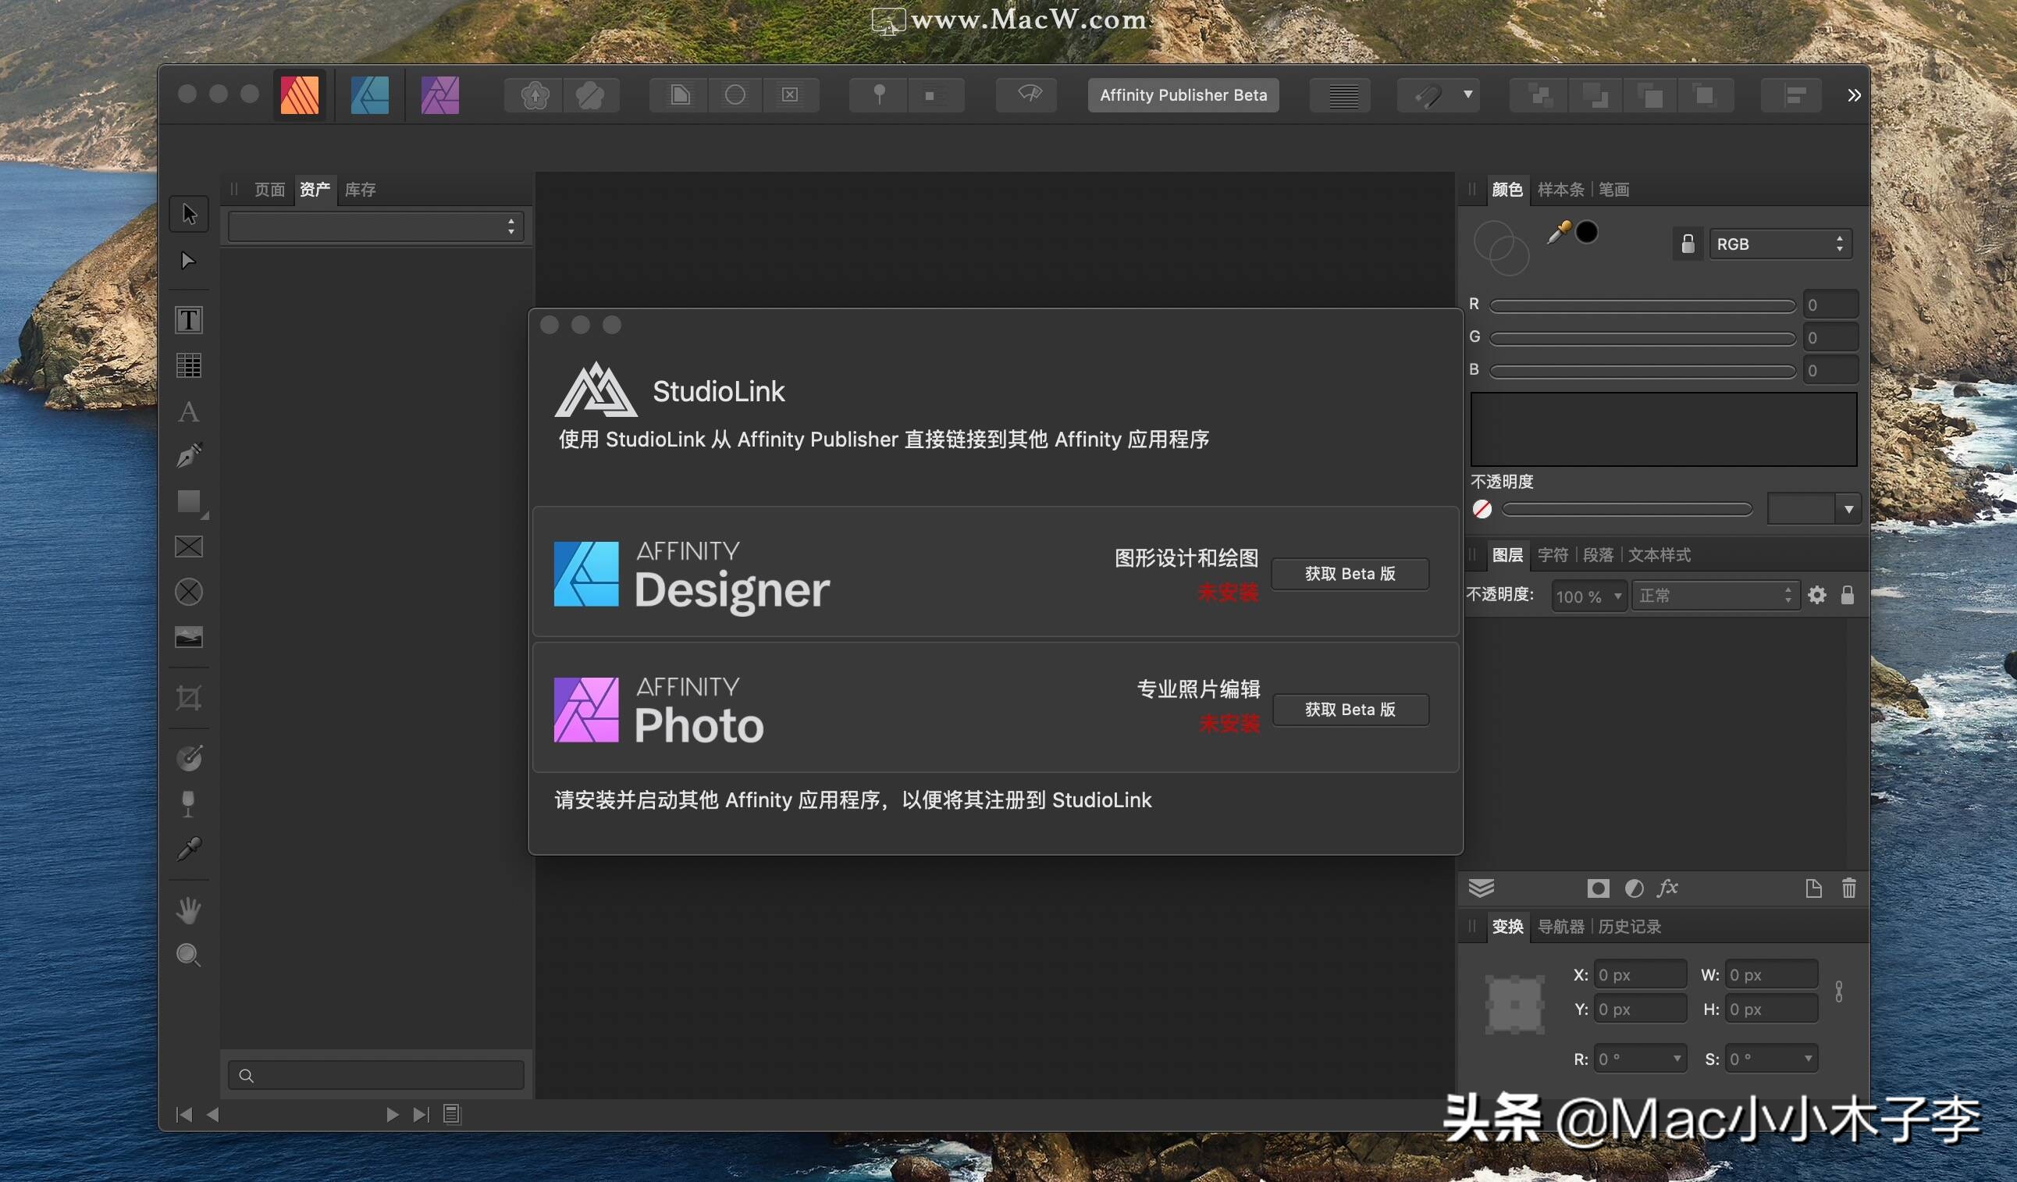Viewport: 2017px width, 1182px height.
Task: Open the blend mode dropdown showing 正常
Action: tap(1715, 595)
